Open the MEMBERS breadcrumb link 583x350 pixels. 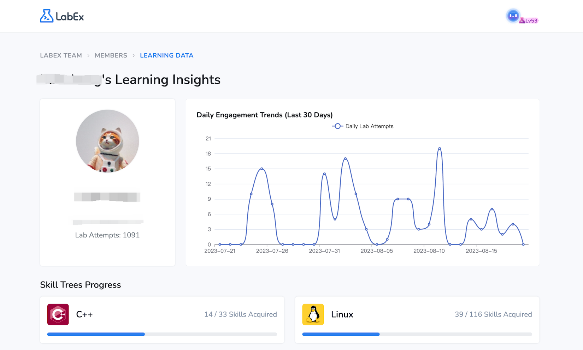coord(111,55)
